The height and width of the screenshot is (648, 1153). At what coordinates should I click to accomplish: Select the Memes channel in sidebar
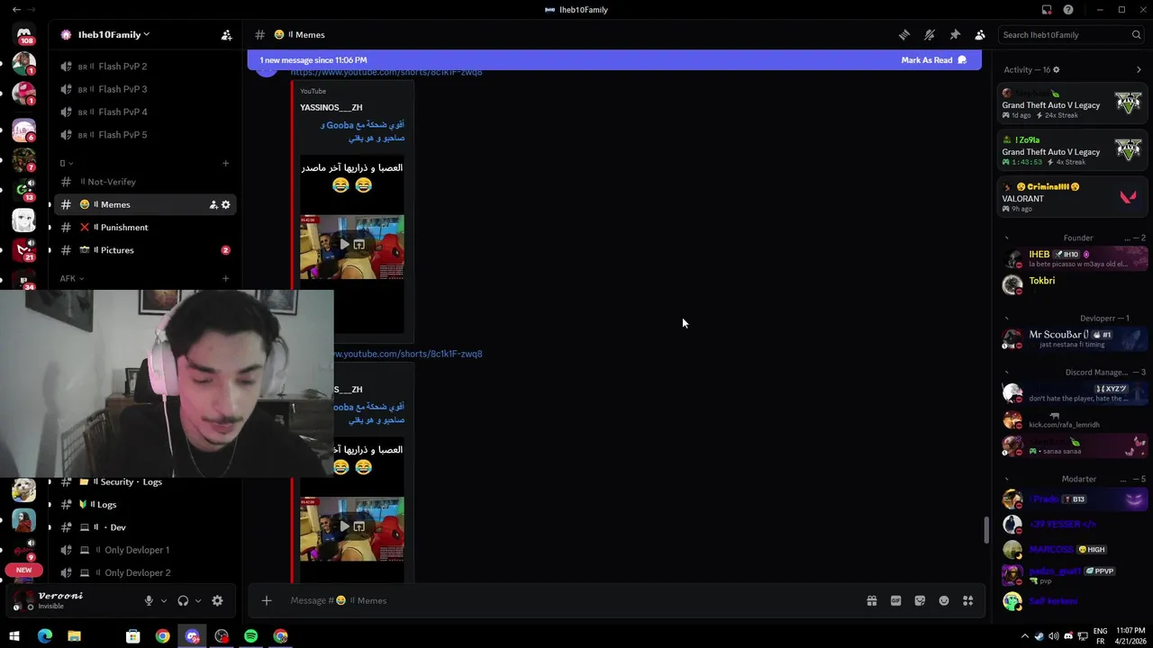point(144,204)
